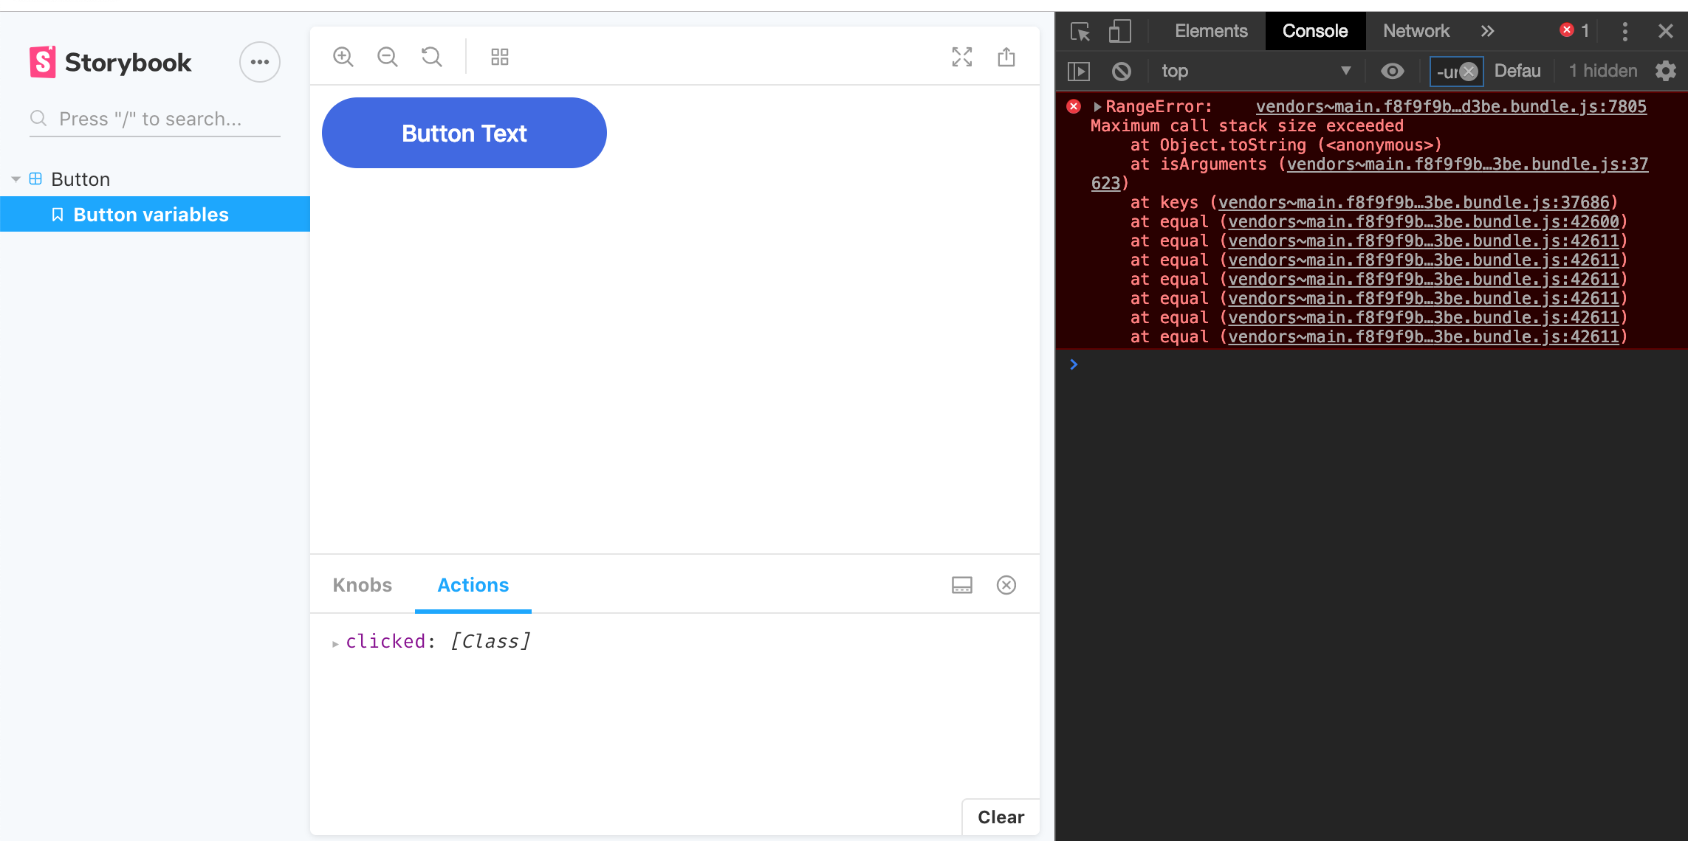Click the clear console icon

click(x=1121, y=71)
